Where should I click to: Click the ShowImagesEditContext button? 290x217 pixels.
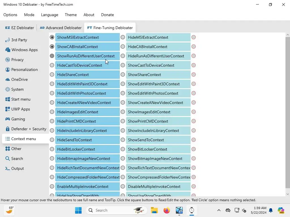(x=158, y=112)
